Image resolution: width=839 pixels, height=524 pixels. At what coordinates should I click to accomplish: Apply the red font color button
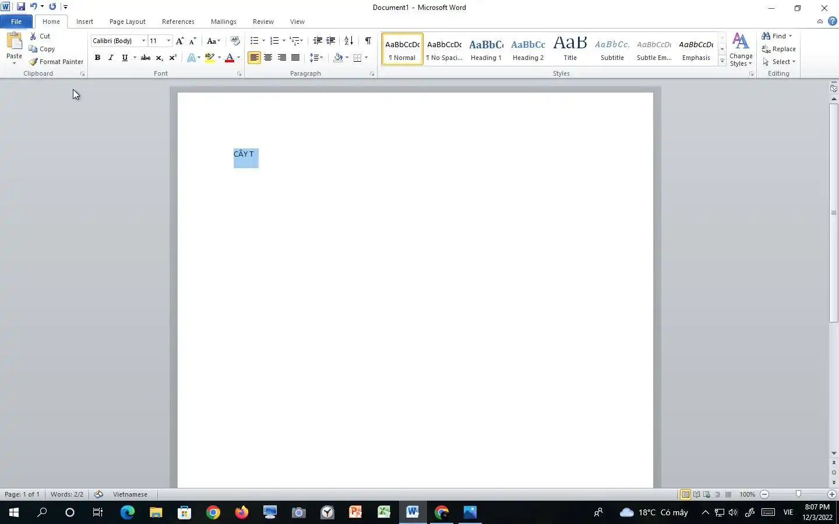pyautogui.click(x=230, y=58)
